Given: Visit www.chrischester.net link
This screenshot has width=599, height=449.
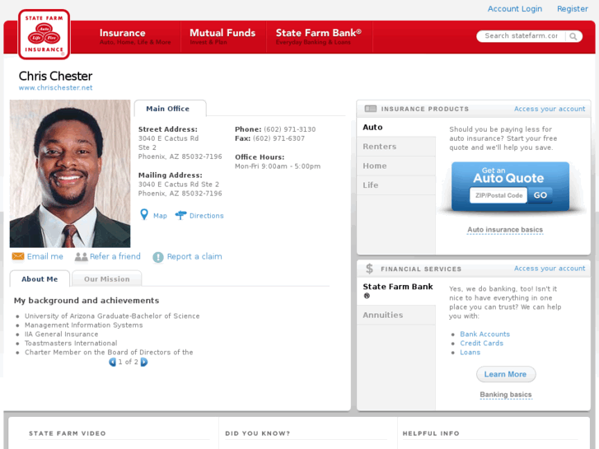Looking at the screenshot, I should pos(56,88).
